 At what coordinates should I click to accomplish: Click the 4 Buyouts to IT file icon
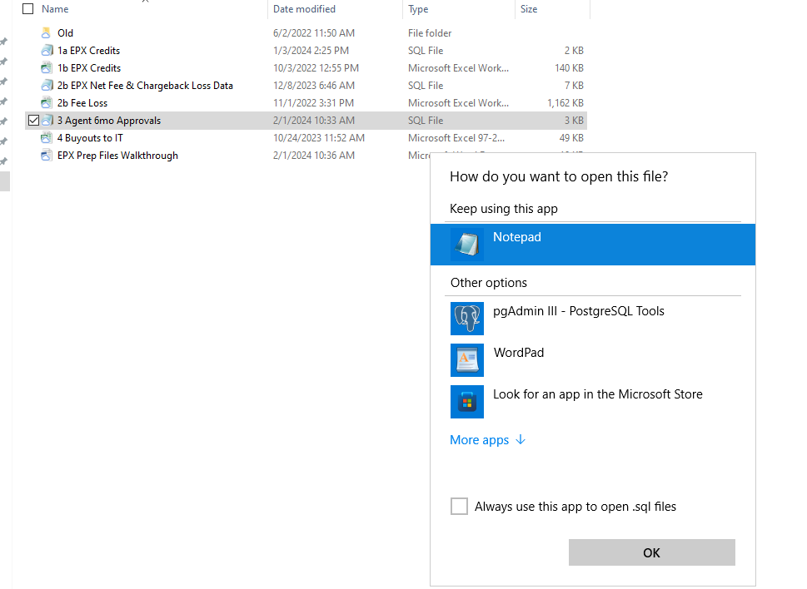pyautogui.click(x=47, y=138)
